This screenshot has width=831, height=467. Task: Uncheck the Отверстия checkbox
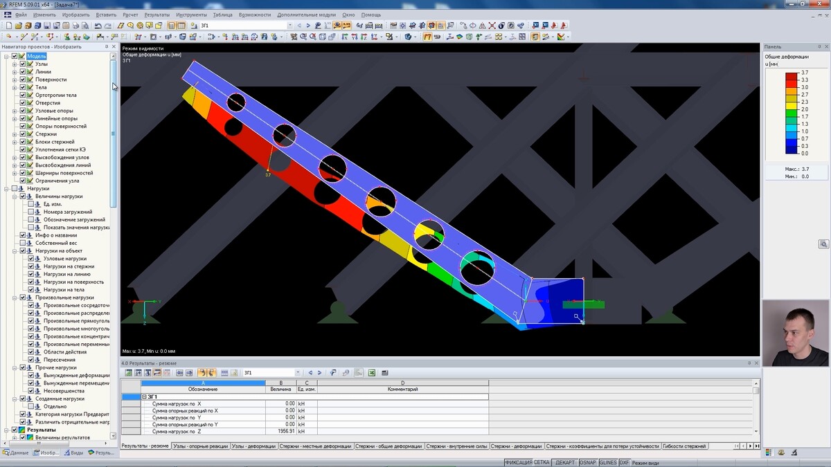pos(23,103)
